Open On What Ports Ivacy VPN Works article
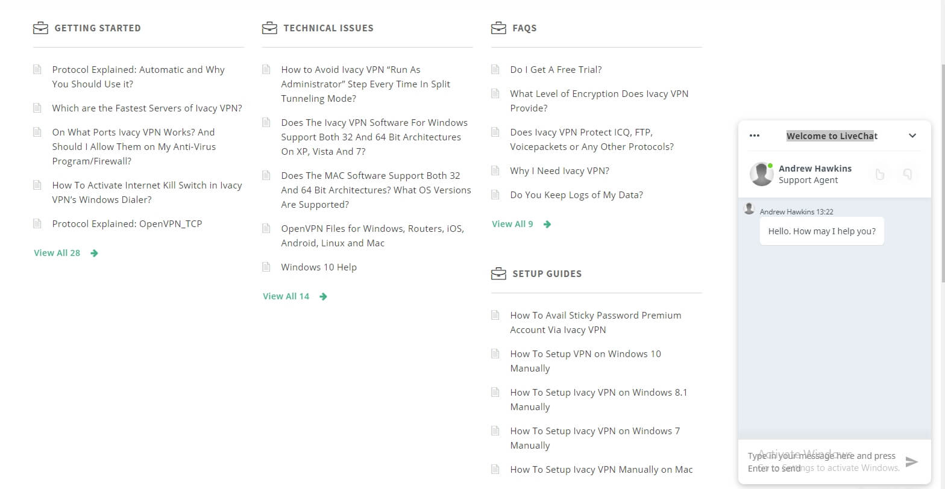The width and height of the screenshot is (945, 489). [134, 146]
